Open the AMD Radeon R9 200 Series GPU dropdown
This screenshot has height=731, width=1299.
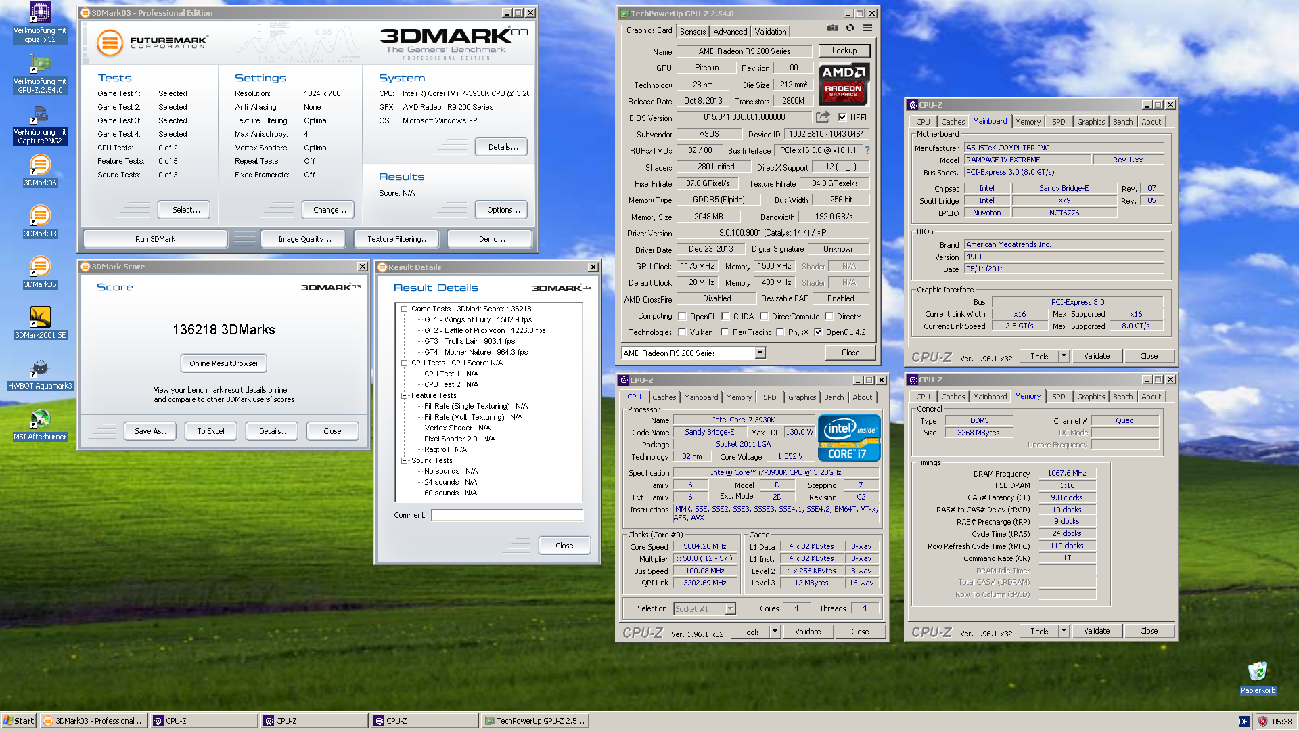[x=760, y=353]
